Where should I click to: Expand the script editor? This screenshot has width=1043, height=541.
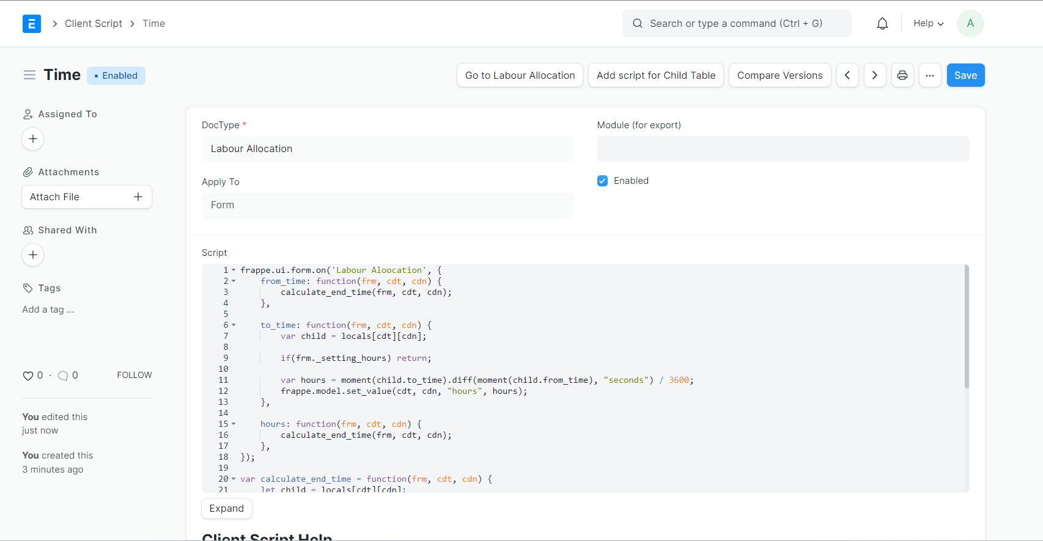point(227,509)
